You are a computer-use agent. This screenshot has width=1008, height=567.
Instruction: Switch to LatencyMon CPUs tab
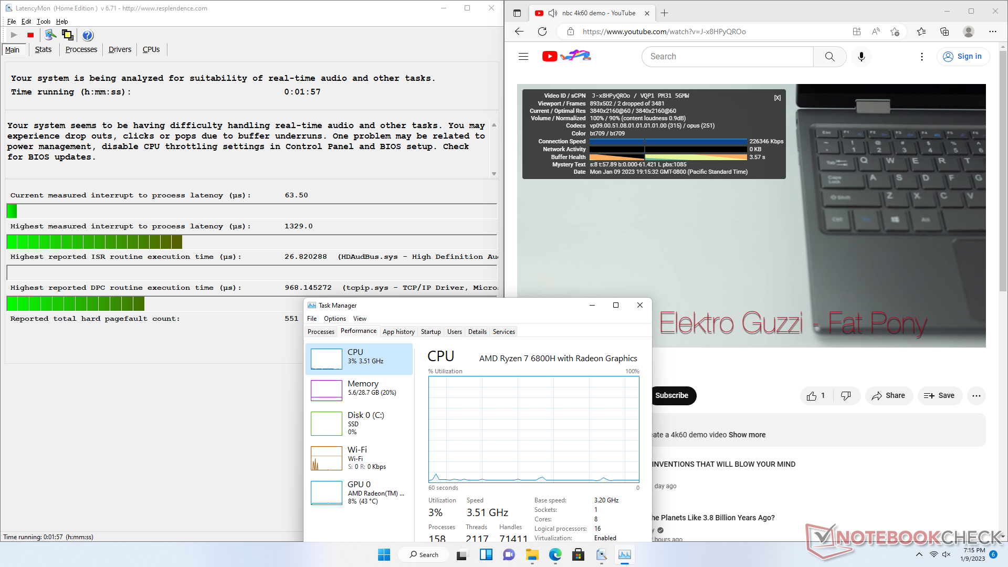151,49
